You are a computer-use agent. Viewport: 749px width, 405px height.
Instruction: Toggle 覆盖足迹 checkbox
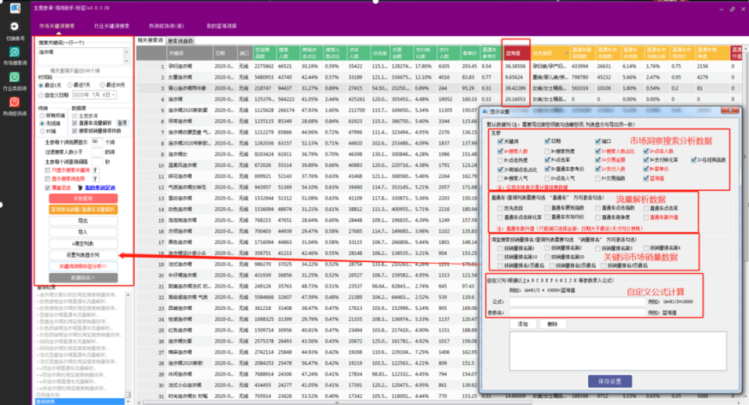[48, 188]
